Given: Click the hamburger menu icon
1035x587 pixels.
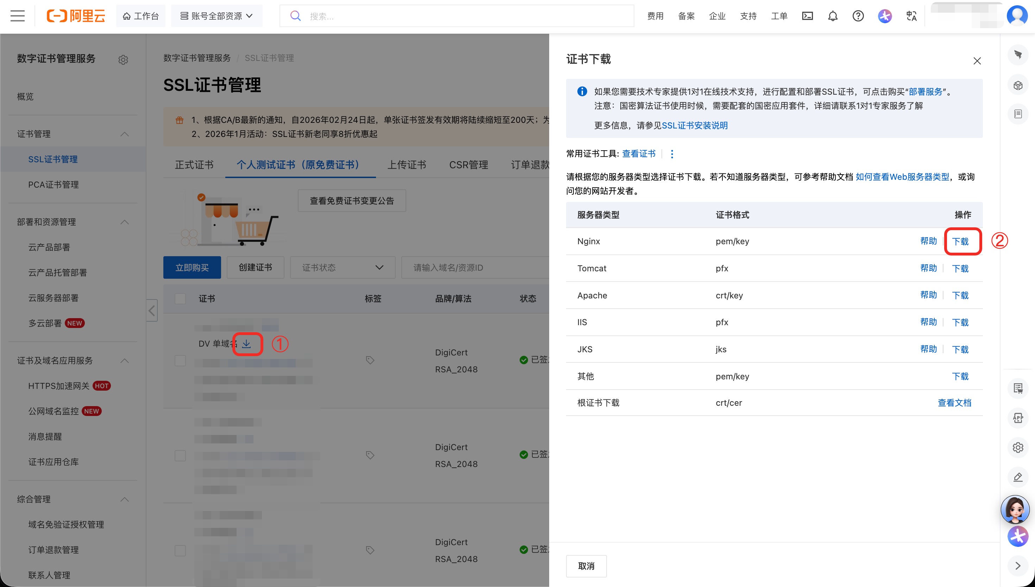Looking at the screenshot, I should click(17, 16).
